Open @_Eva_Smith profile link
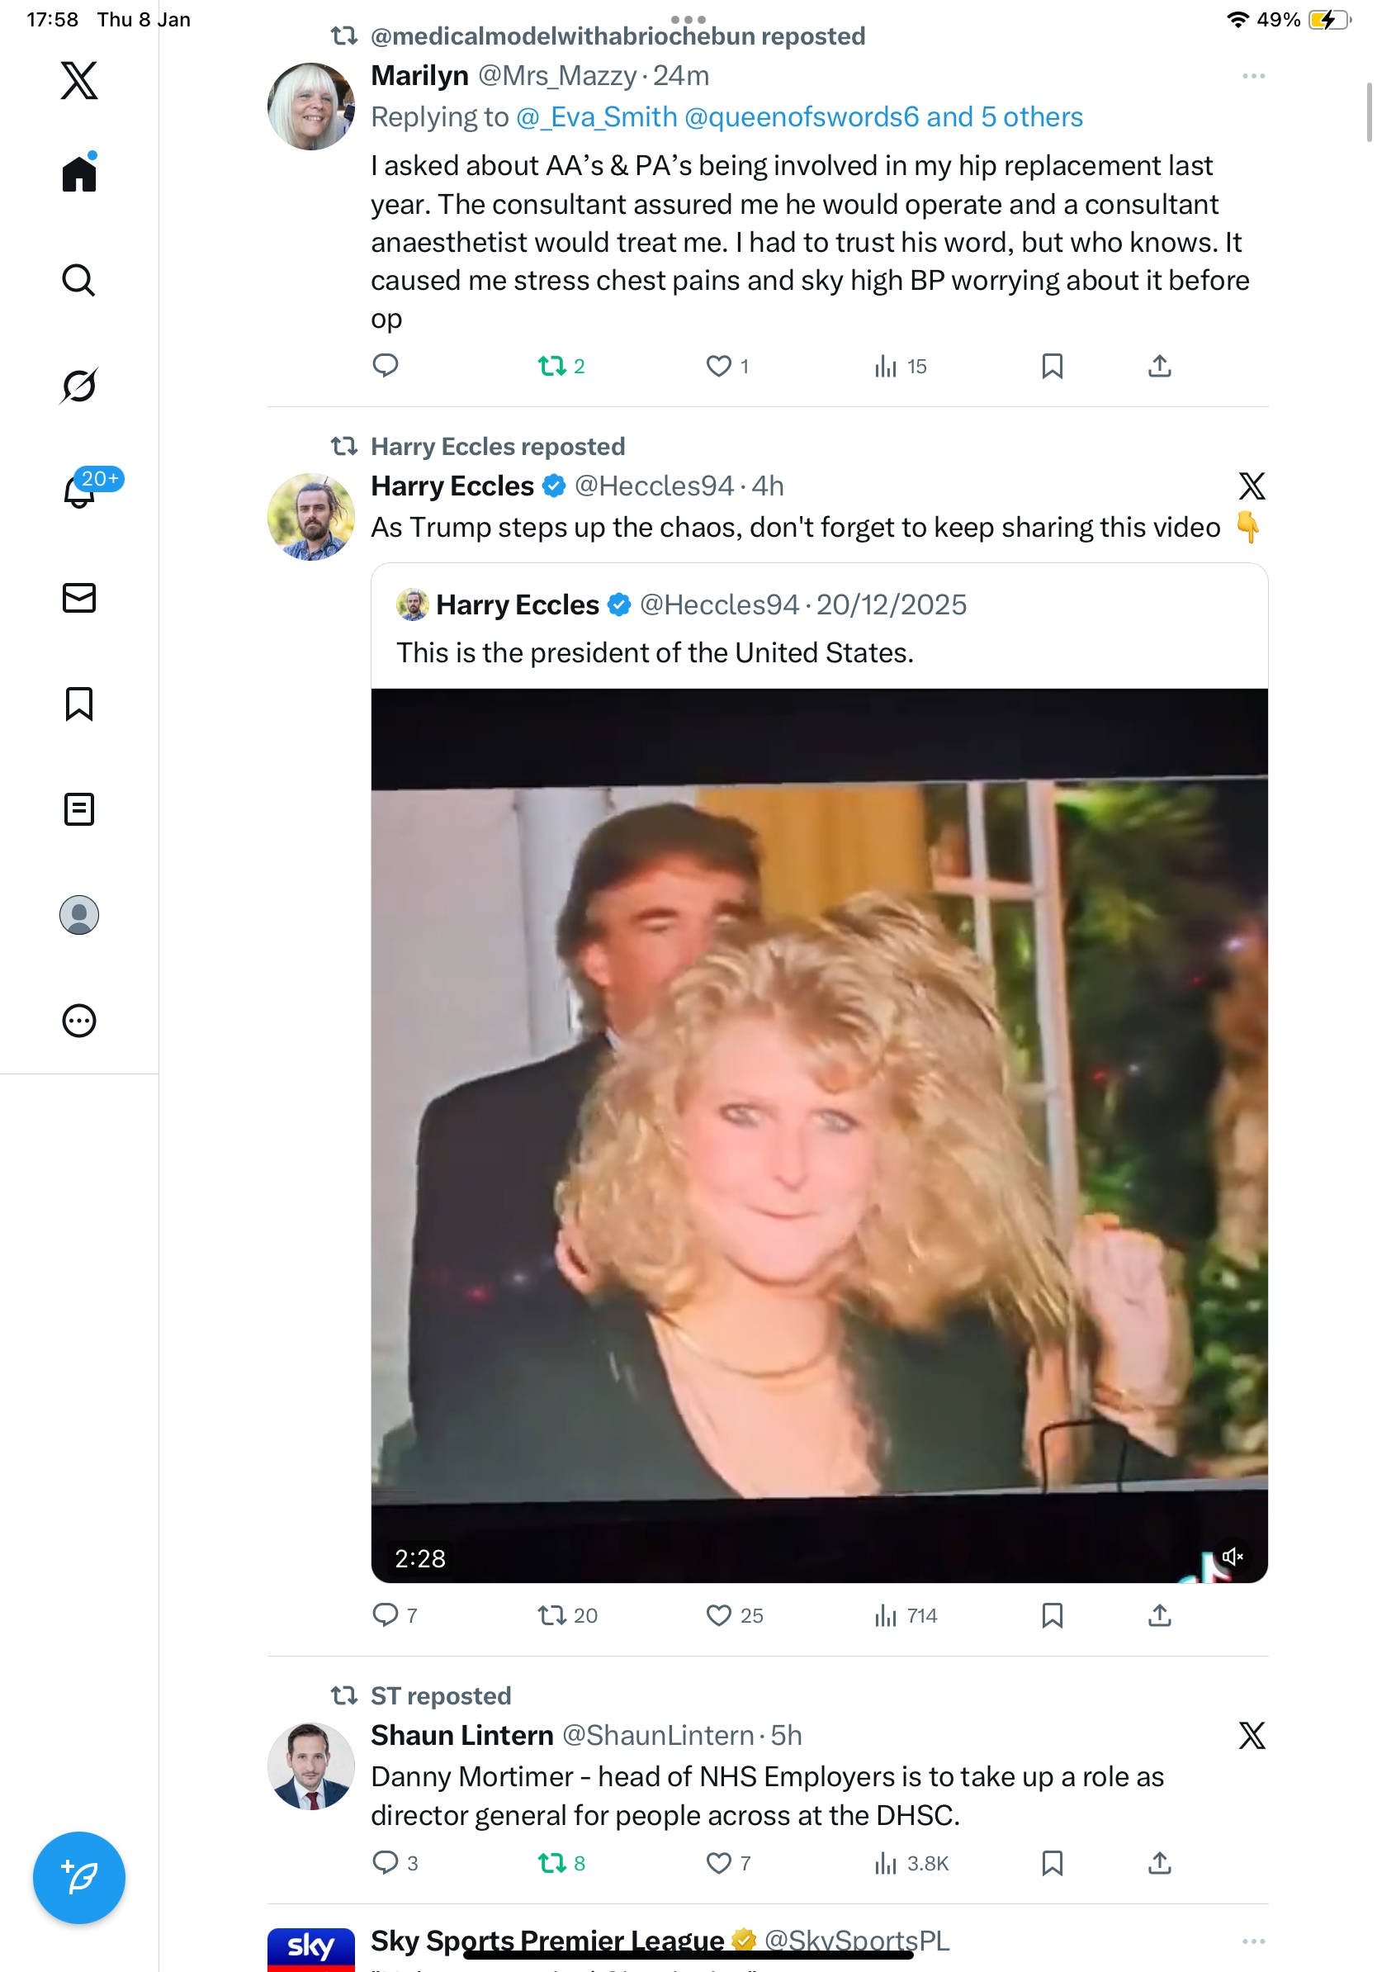The height and width of the screenshot is (1972, 1377). [x=597, y=116]
